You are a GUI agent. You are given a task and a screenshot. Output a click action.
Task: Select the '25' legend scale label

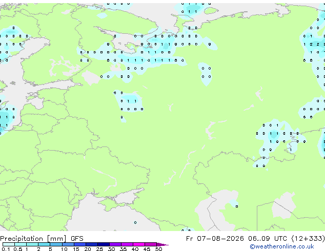pos(99,249)
